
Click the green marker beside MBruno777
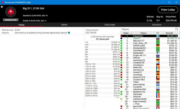click(121, 41)
